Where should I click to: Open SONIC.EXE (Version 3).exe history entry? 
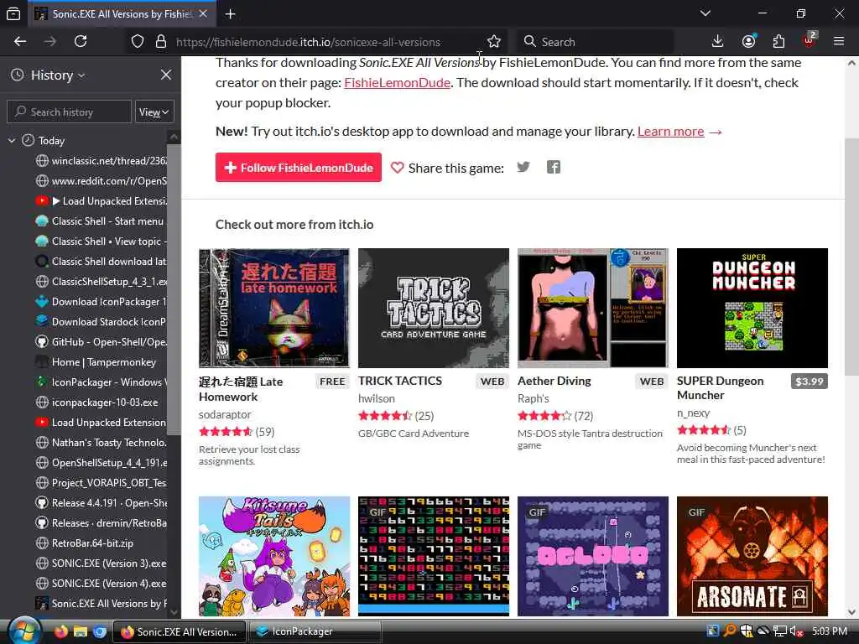pos(101,563)
